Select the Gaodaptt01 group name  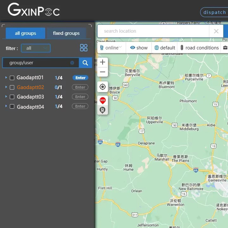coord(30,78)
